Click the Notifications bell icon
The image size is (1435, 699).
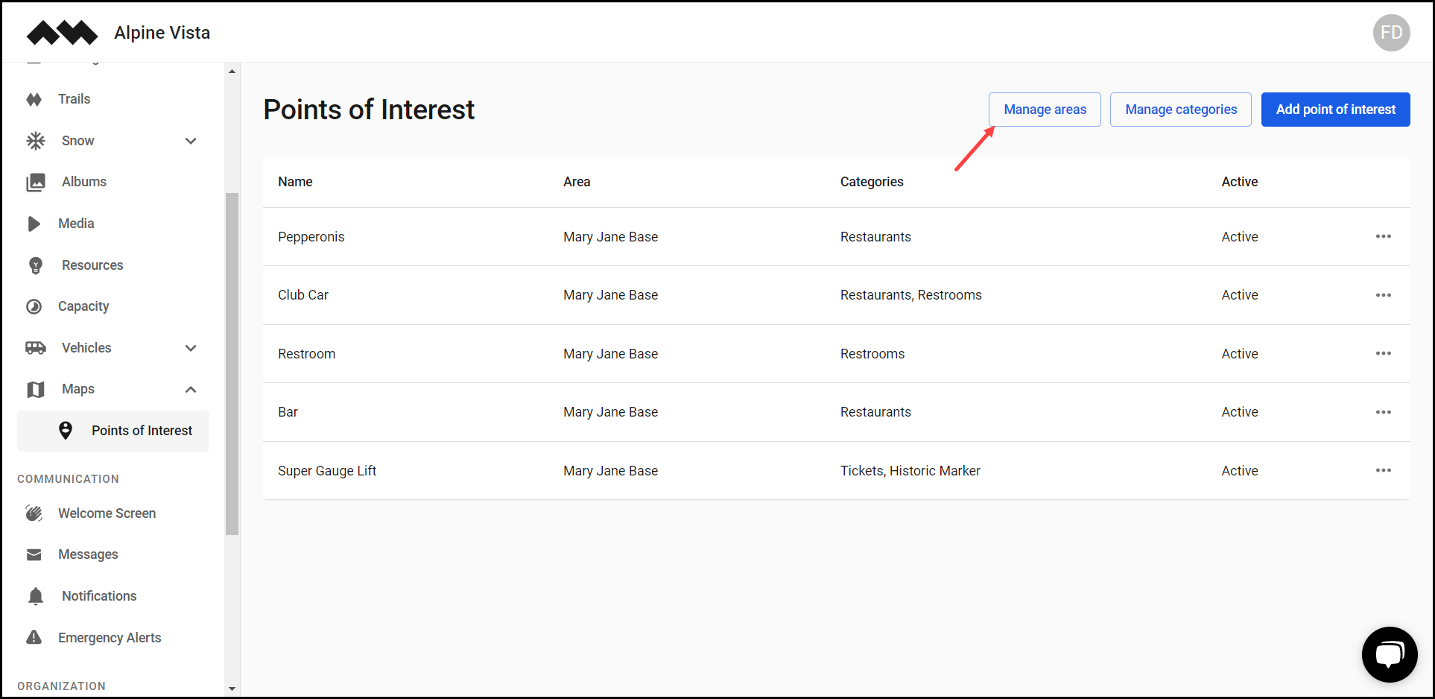(x=36, y=596)
